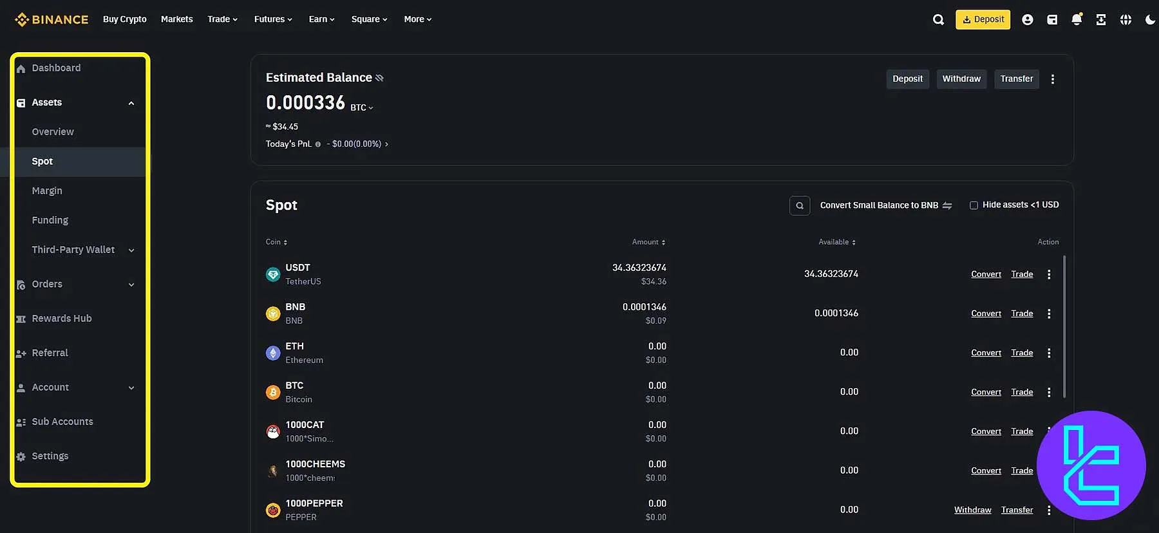Viewport: 1159px width, 533px height.
Task: Select Funding in the sidebar
Action: pyautogui.click(x=50, y=220)
